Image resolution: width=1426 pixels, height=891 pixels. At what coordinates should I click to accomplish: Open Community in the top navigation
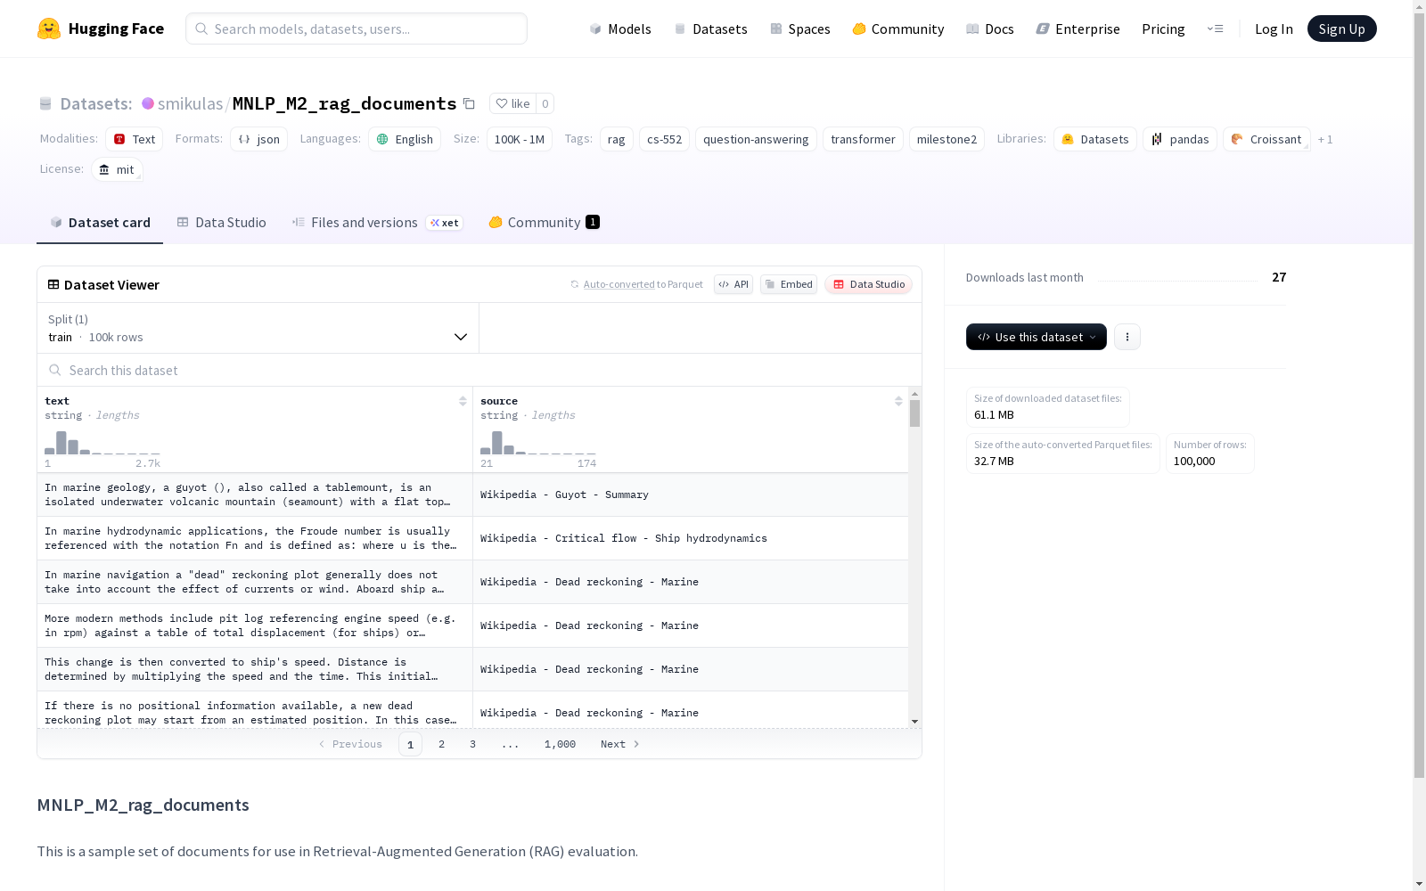pos(898,29)
